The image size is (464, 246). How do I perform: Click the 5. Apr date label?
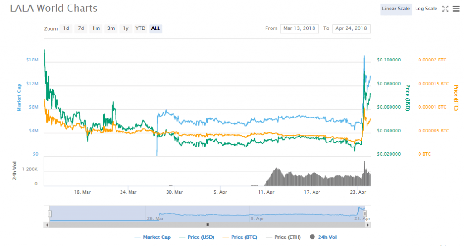click(x=220, y=192)
